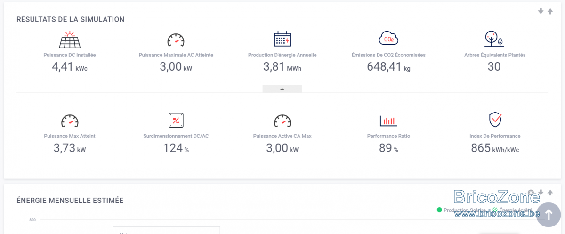Click the solar panel Puissance DC Installée icon

pyautogui.click(x=70, y=40)
